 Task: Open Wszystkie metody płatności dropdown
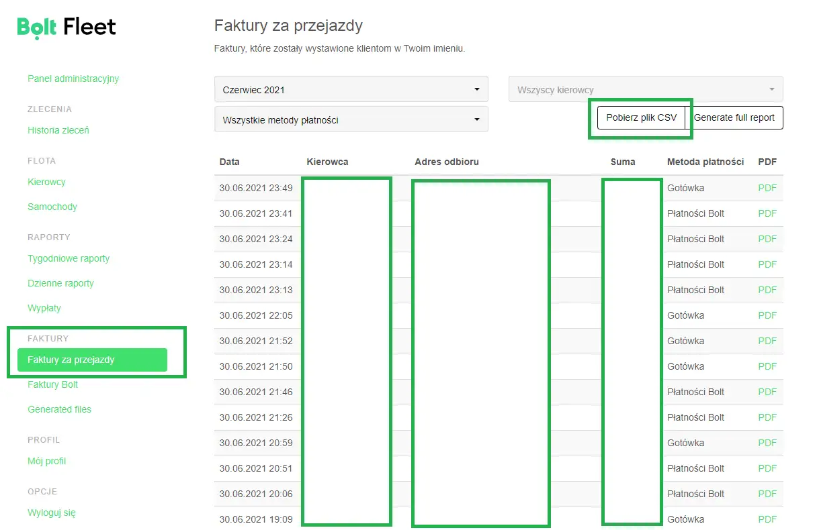point(351,120)
